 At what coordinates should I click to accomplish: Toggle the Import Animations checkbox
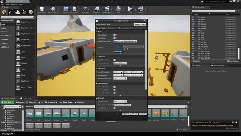click(114, 60)
